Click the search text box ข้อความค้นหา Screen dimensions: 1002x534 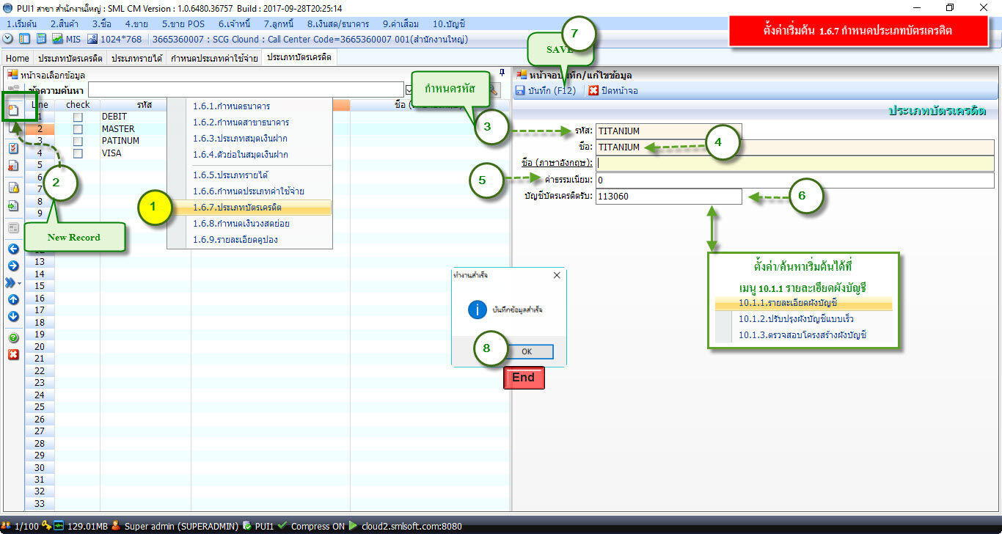pyautogui.click(x=245, y=89)
